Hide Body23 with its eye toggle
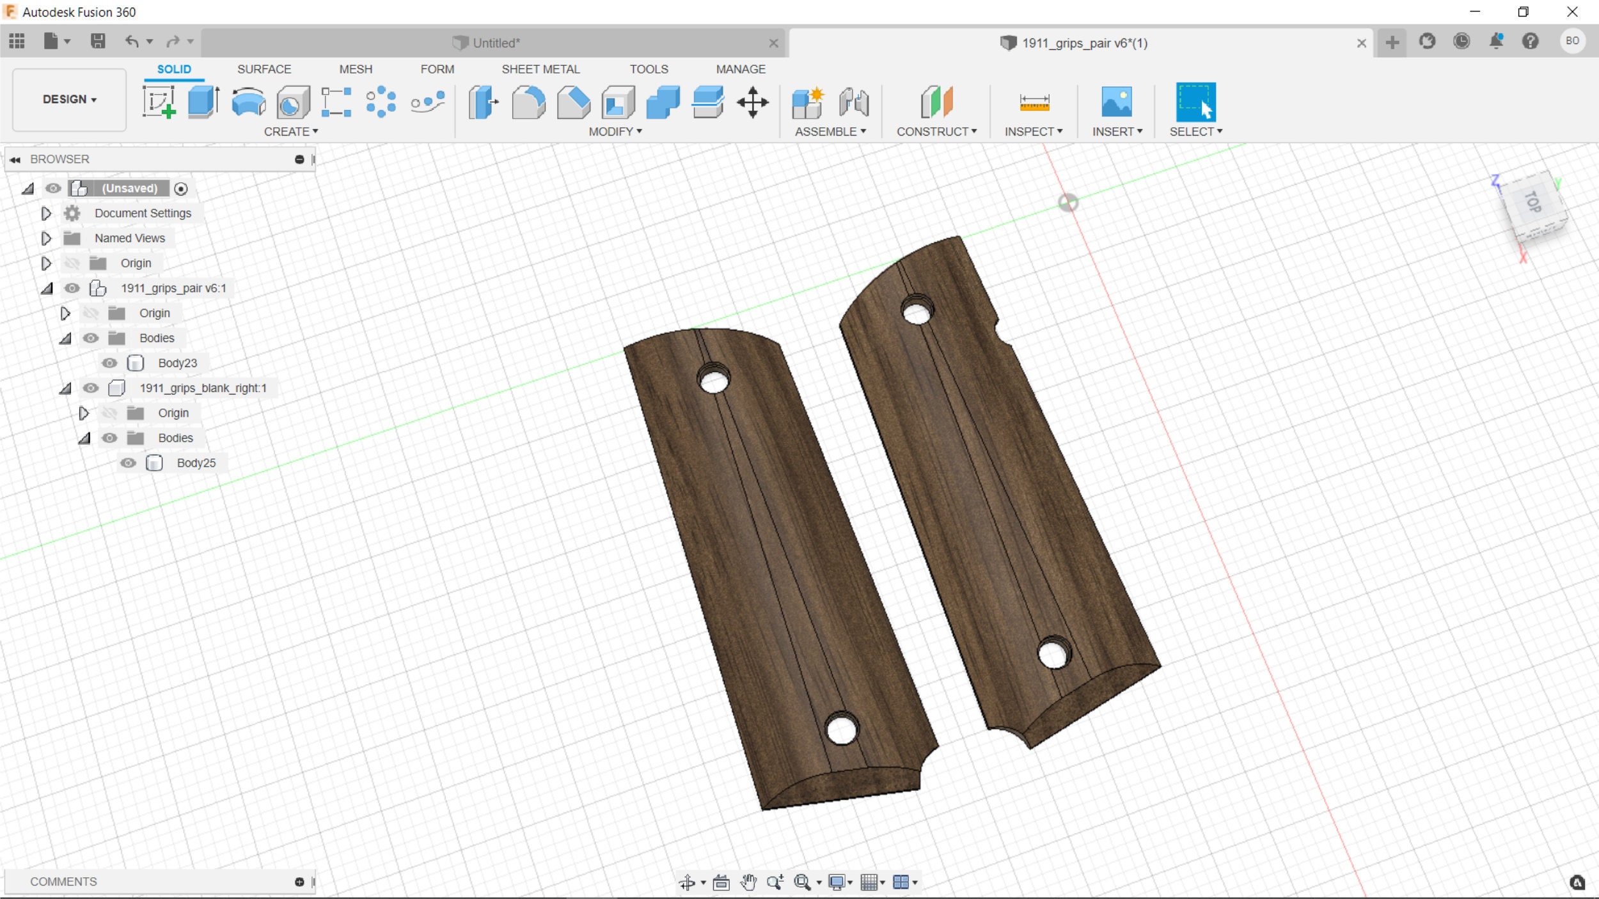 (110, 363)
